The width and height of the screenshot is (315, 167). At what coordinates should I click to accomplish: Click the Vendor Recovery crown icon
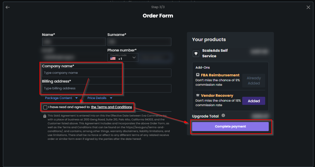point(198,95)
